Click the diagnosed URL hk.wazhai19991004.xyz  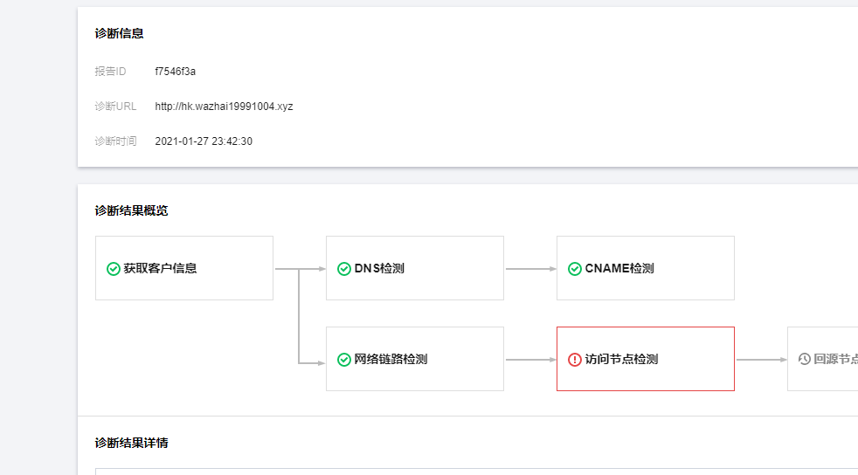[x=224, y=107]
